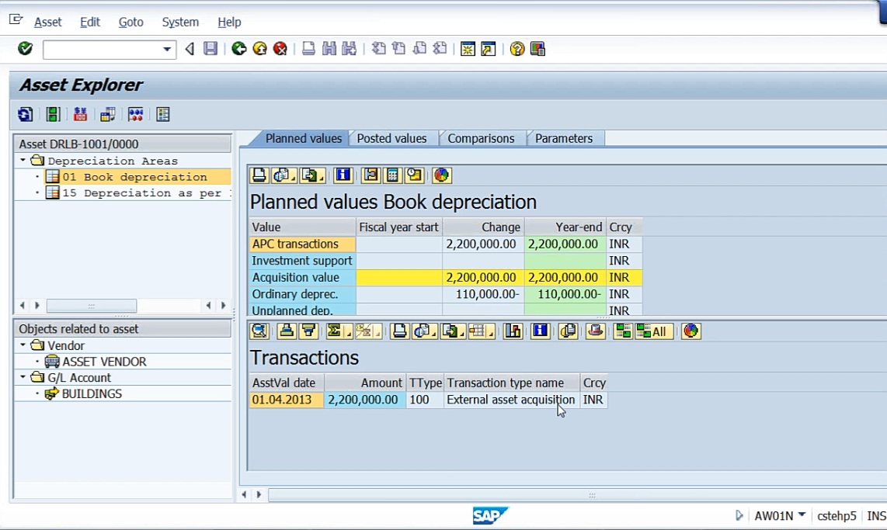Switch to the Parameters tab
887x530 pixels.
pyautogui.click(x=564, y=138)
